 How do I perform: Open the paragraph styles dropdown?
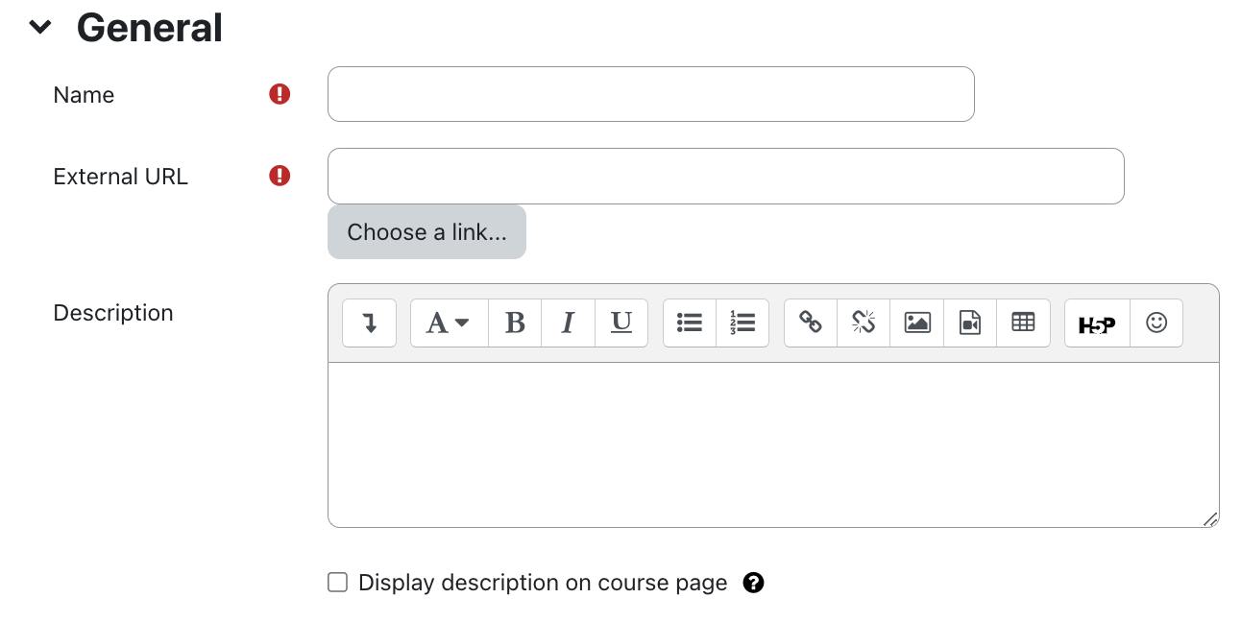[448, 323]
